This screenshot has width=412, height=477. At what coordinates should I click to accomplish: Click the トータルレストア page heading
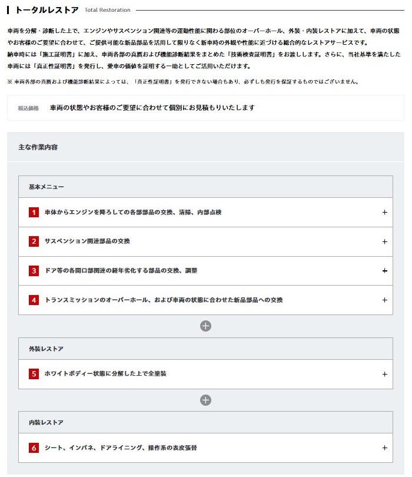[x=46, y=10]
